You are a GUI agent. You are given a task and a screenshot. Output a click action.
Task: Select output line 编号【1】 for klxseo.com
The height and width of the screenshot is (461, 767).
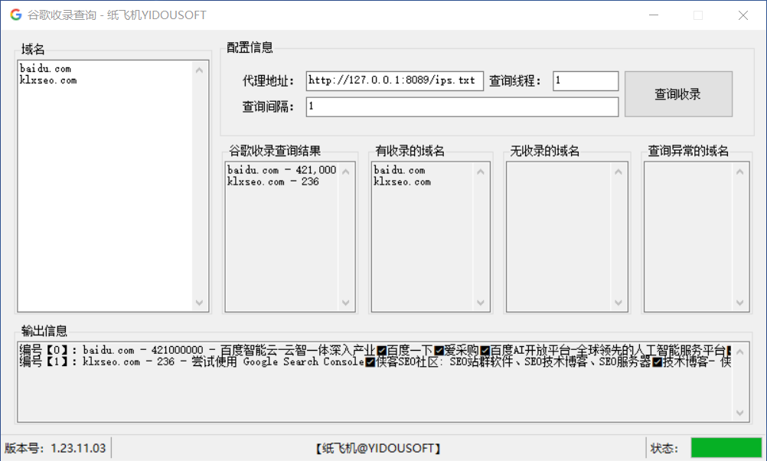click(x=375, y=361)
